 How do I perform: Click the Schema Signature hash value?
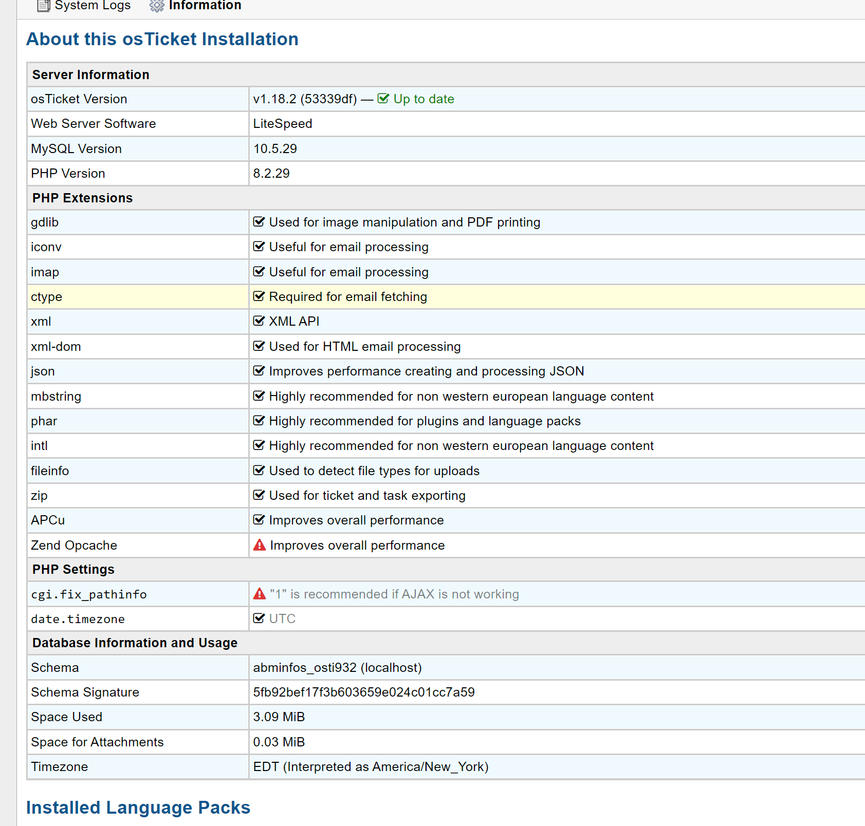[x=364, y=692]
